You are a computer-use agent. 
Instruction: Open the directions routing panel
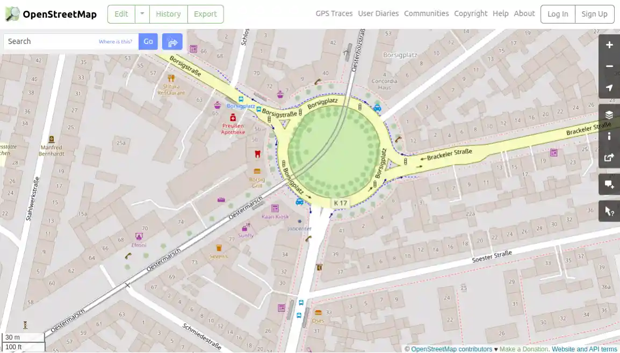(172, 41)
